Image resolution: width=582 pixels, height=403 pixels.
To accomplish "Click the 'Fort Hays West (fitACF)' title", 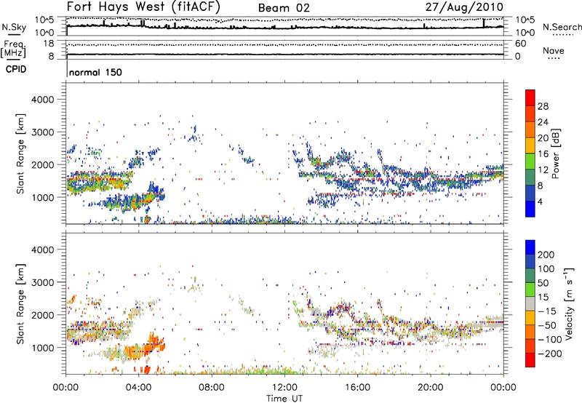I will [x=143, y=7].
